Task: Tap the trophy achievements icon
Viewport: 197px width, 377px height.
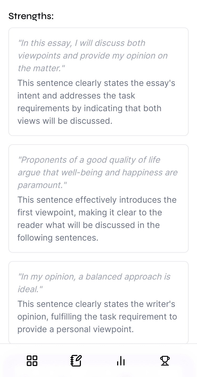Action: tap(165, 361)
